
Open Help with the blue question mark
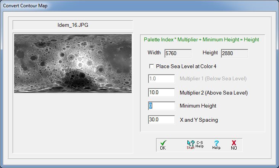tap(216, 145)
